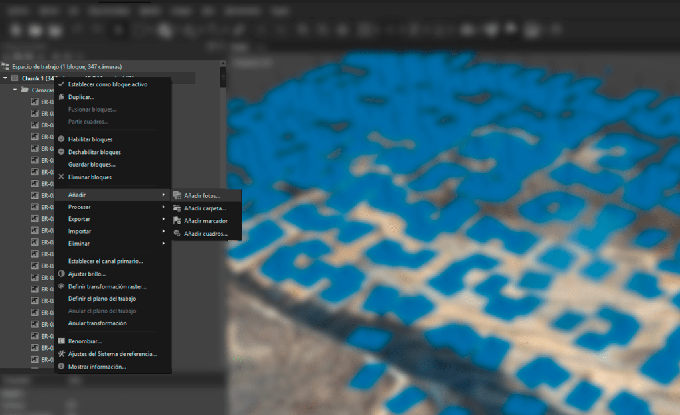Pick Añadir cuadros in the submenu
The width and height of the screenshot is (680, 415).
205,234
